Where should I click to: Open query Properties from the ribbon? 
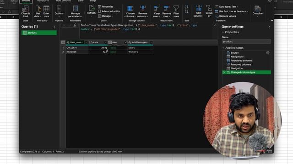click(106, 7)
